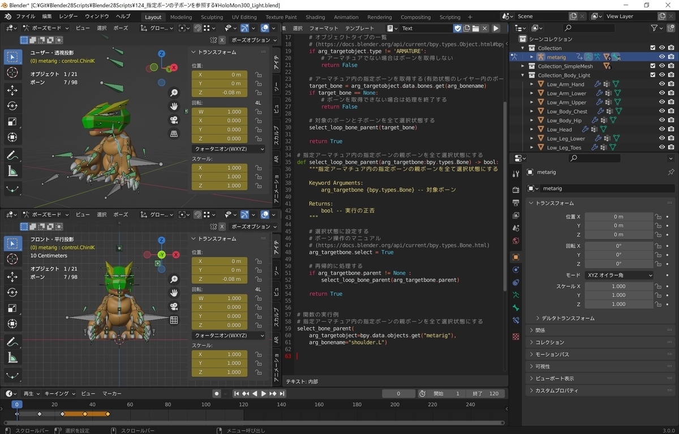This screenshot has width=679, height=434.
Task: Select the Scale tool in the user perspective viewport
Action: [x=12, y=121]
